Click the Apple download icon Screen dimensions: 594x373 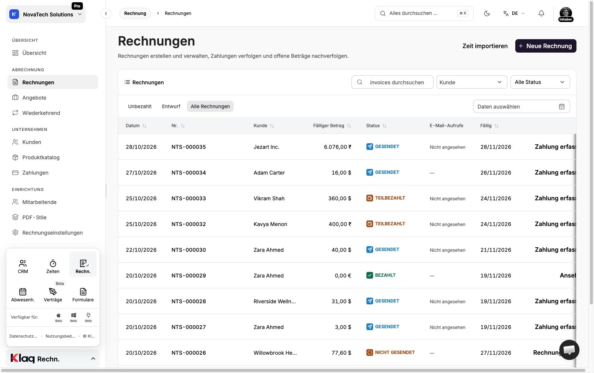(x=59, y=317)
